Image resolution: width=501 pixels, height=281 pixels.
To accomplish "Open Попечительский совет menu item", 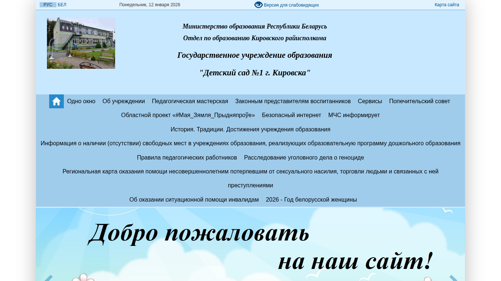I will tap(420, 101).
